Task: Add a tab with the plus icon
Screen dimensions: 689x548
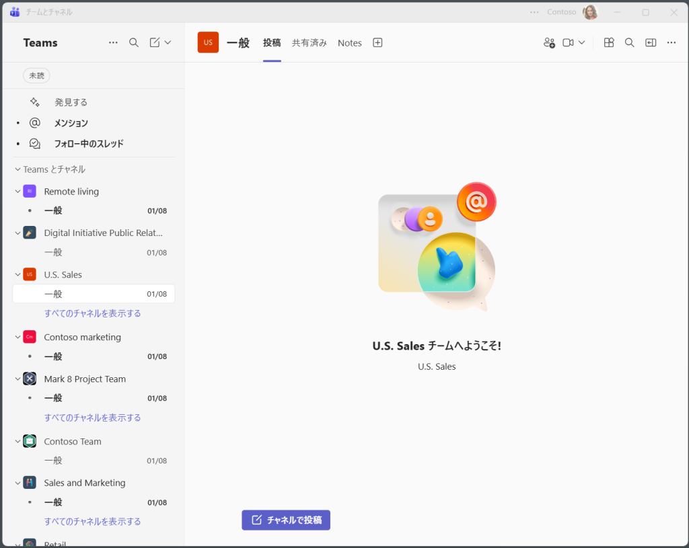Action: [377, 42]
